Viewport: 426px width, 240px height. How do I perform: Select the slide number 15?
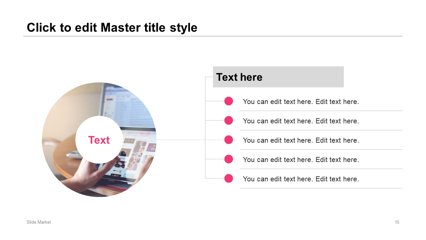(397, 222)
